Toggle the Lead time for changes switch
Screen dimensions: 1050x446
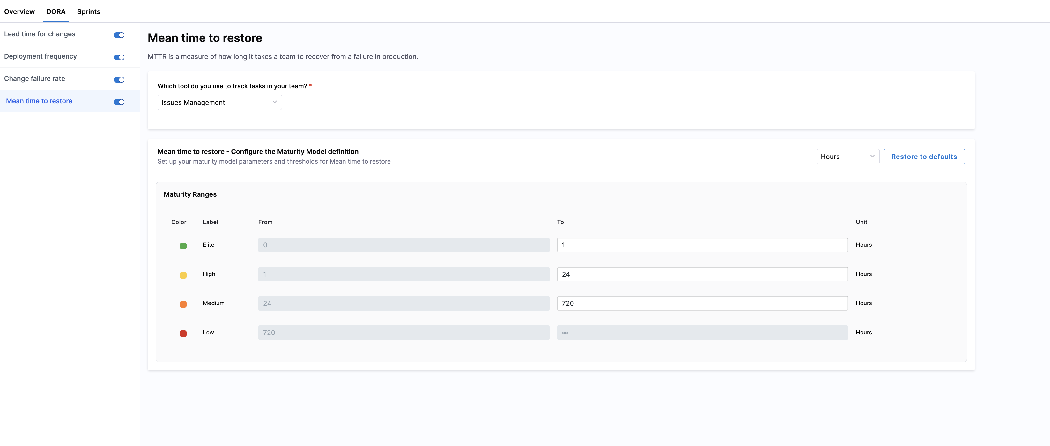[119, 35]
